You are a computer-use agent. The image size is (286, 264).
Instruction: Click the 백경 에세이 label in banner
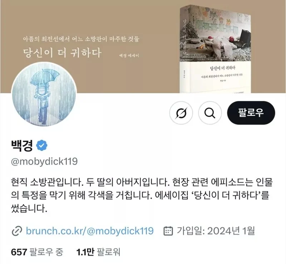(x=129, y=56)
